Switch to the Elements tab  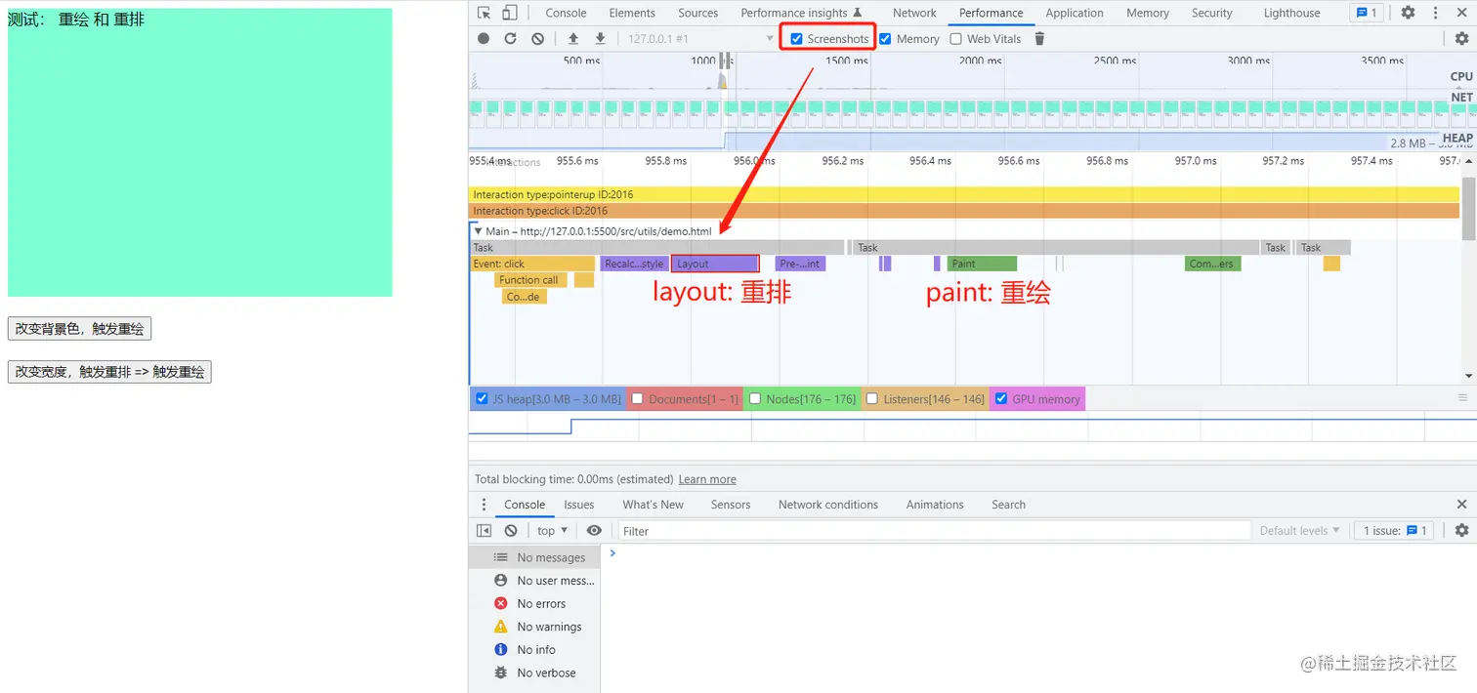632,13
